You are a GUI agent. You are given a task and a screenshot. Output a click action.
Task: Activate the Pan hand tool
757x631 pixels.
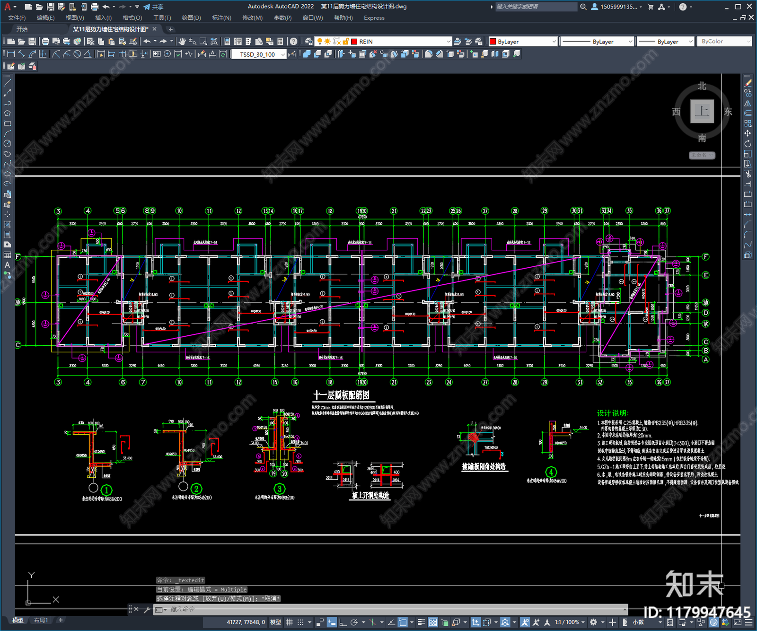coord(182,42)
